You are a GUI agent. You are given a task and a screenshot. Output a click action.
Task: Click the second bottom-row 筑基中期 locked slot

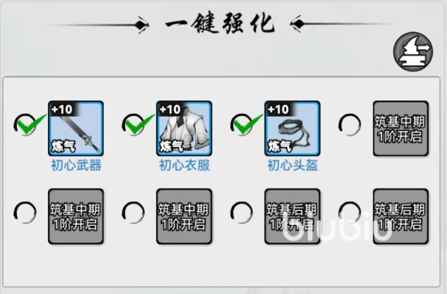[x=184, y=217]
